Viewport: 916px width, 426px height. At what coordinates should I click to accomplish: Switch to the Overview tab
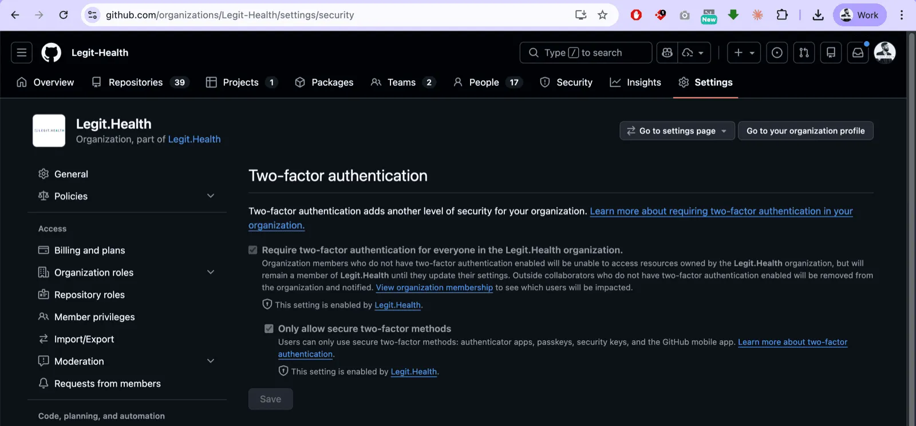coord(46,82)
